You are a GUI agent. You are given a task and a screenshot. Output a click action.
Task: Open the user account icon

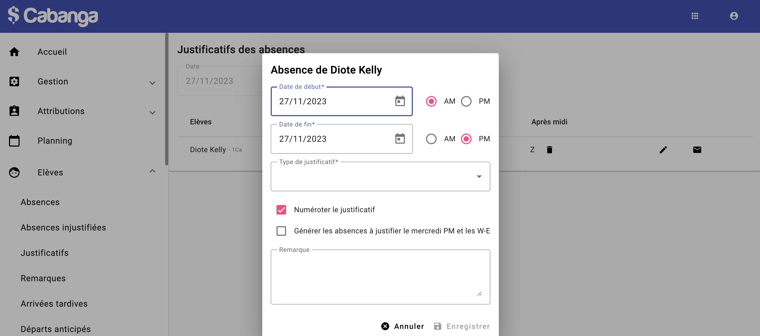734,16
